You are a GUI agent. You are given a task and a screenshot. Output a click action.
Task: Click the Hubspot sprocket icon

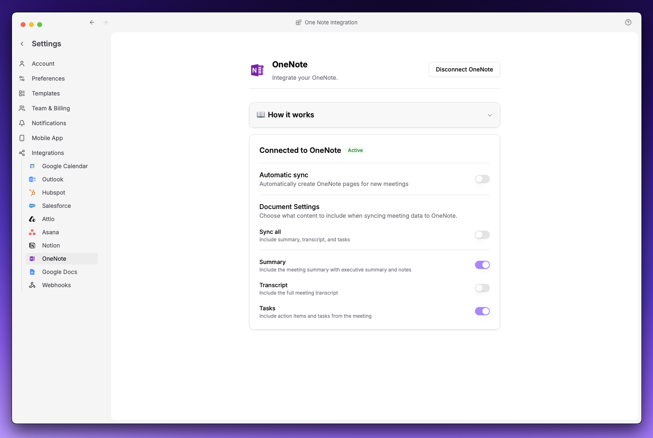pos(32,193)
